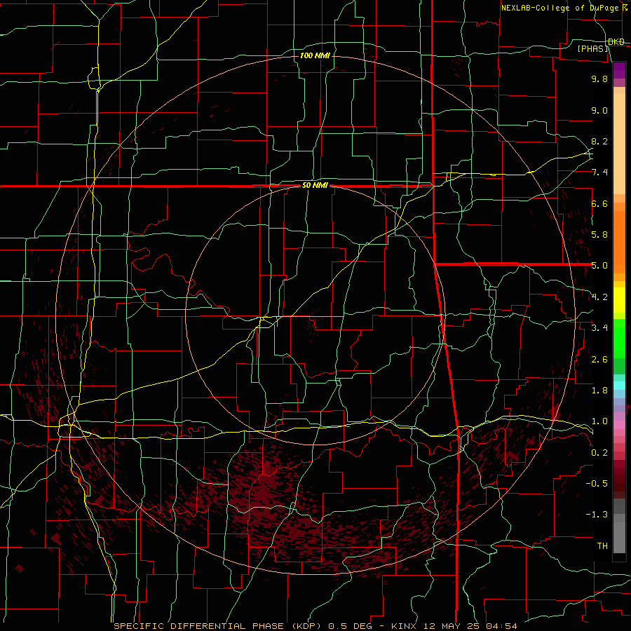The height and width of the screenshot is (631, 631).
Task: Click the [PHAS] units label above the legend
Action: (x=592, y=48)
